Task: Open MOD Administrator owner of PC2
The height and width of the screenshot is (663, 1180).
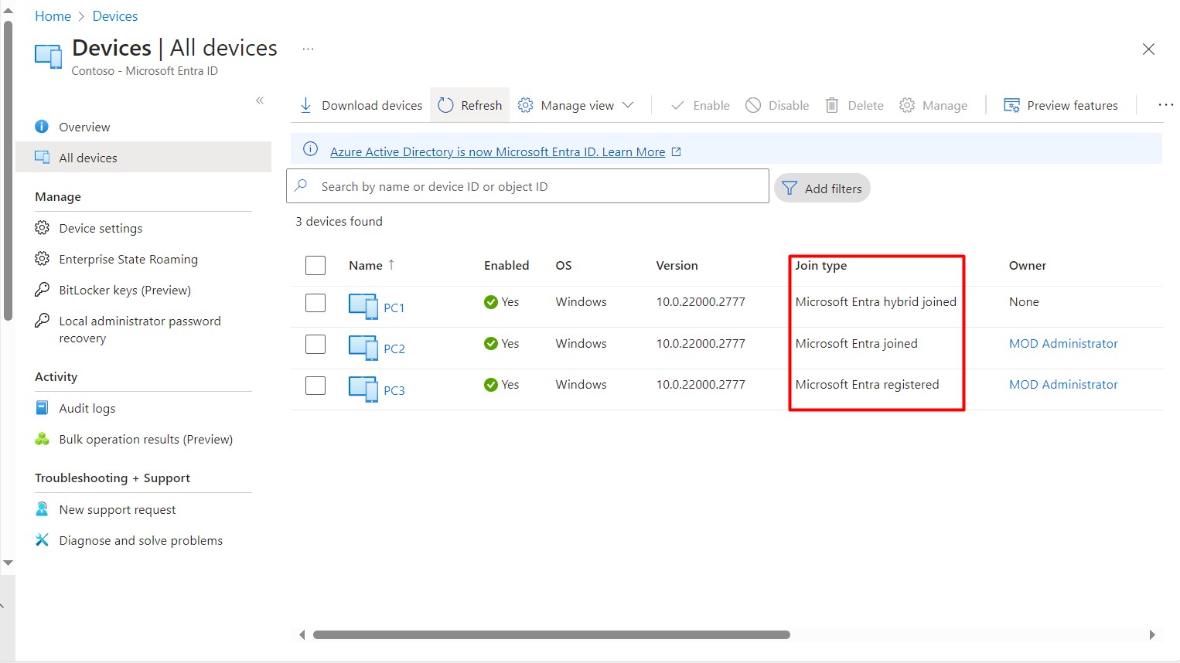Action: click(1063, 343)
